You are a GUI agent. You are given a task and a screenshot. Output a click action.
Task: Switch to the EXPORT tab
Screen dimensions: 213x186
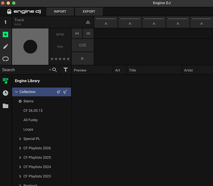coord(89,12)
